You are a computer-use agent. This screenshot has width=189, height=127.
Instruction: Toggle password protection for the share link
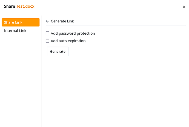click(x=48, y=33)
